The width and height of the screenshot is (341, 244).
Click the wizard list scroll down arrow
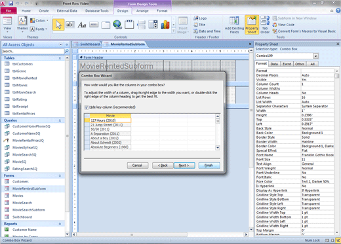pyautogui.click(x=218, y=148)
